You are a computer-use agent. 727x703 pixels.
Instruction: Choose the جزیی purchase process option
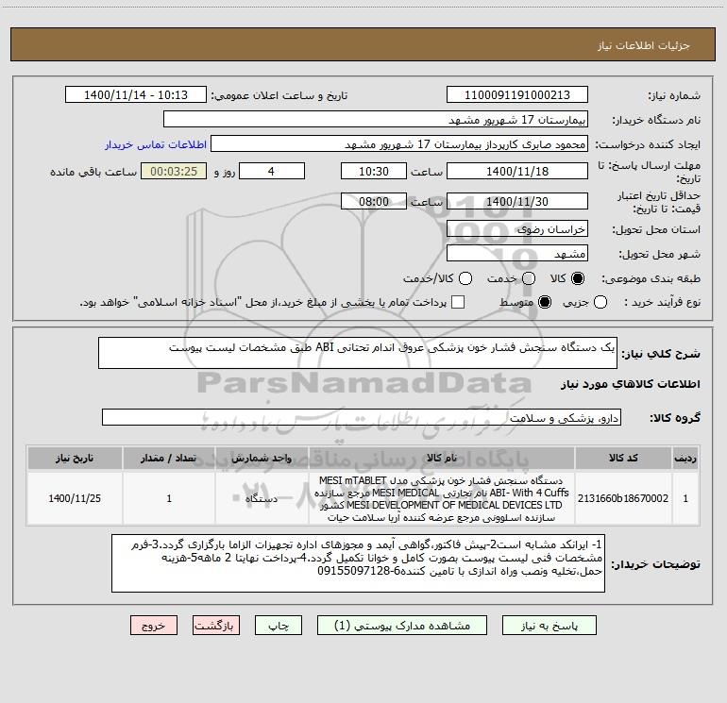coord(600,302)
